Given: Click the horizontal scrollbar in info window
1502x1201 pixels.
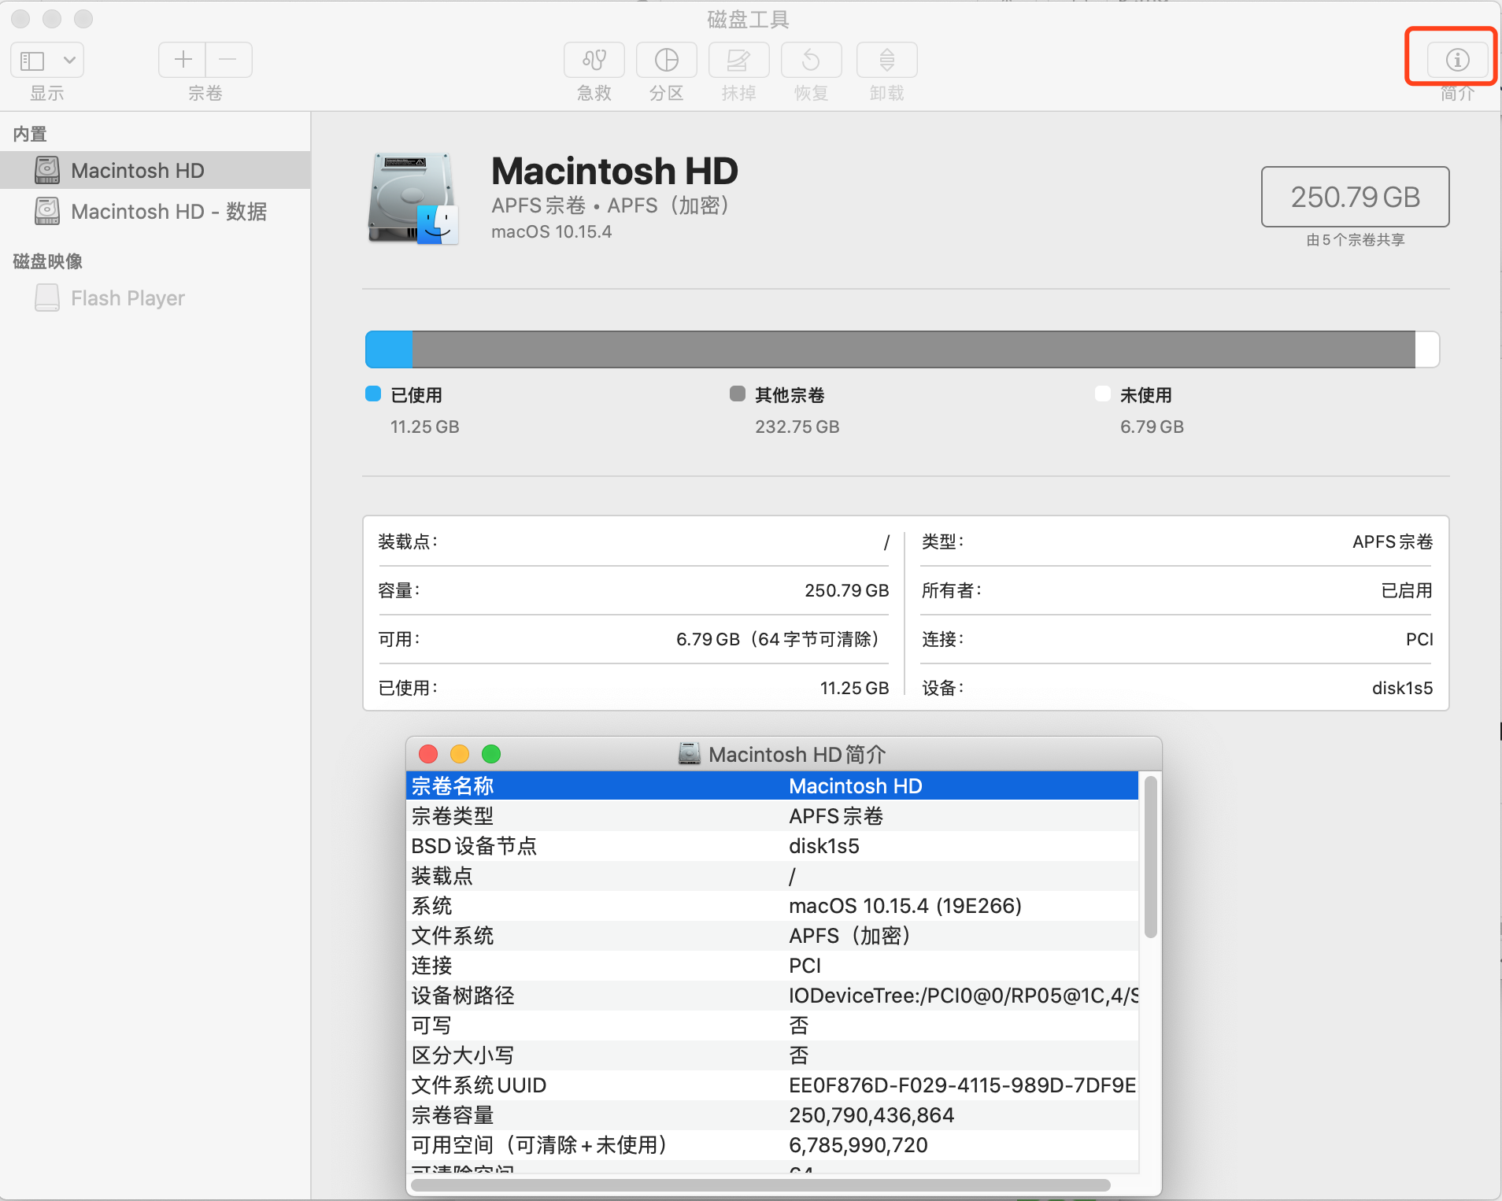Looking at the screenshot, I should pyautogui.click(x=760, y=1184).
